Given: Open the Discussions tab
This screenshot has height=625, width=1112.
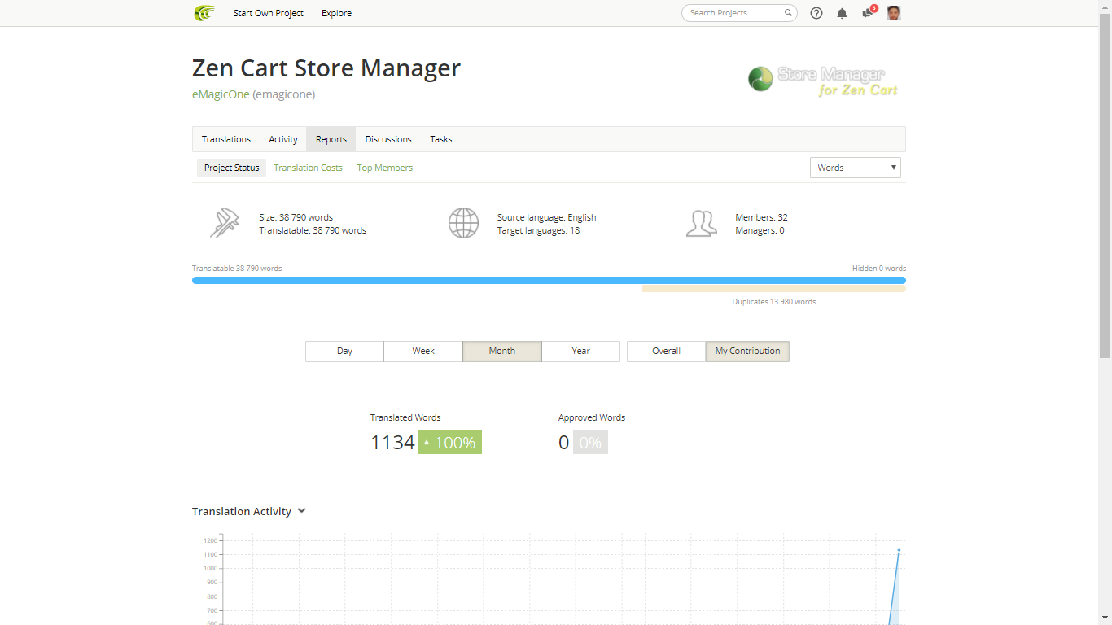Looking at the screenshot, I should (388, 139).
